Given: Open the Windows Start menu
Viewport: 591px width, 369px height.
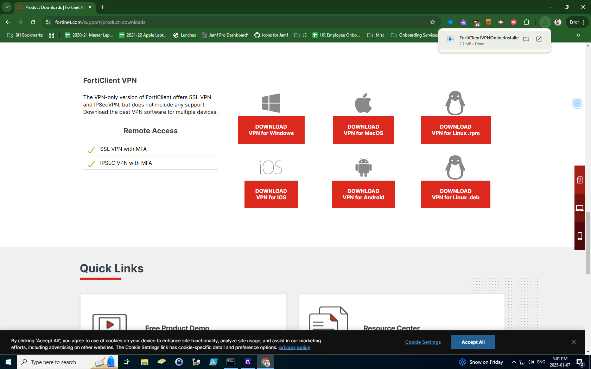Looking at the screenshot, I should click(8, 362).
